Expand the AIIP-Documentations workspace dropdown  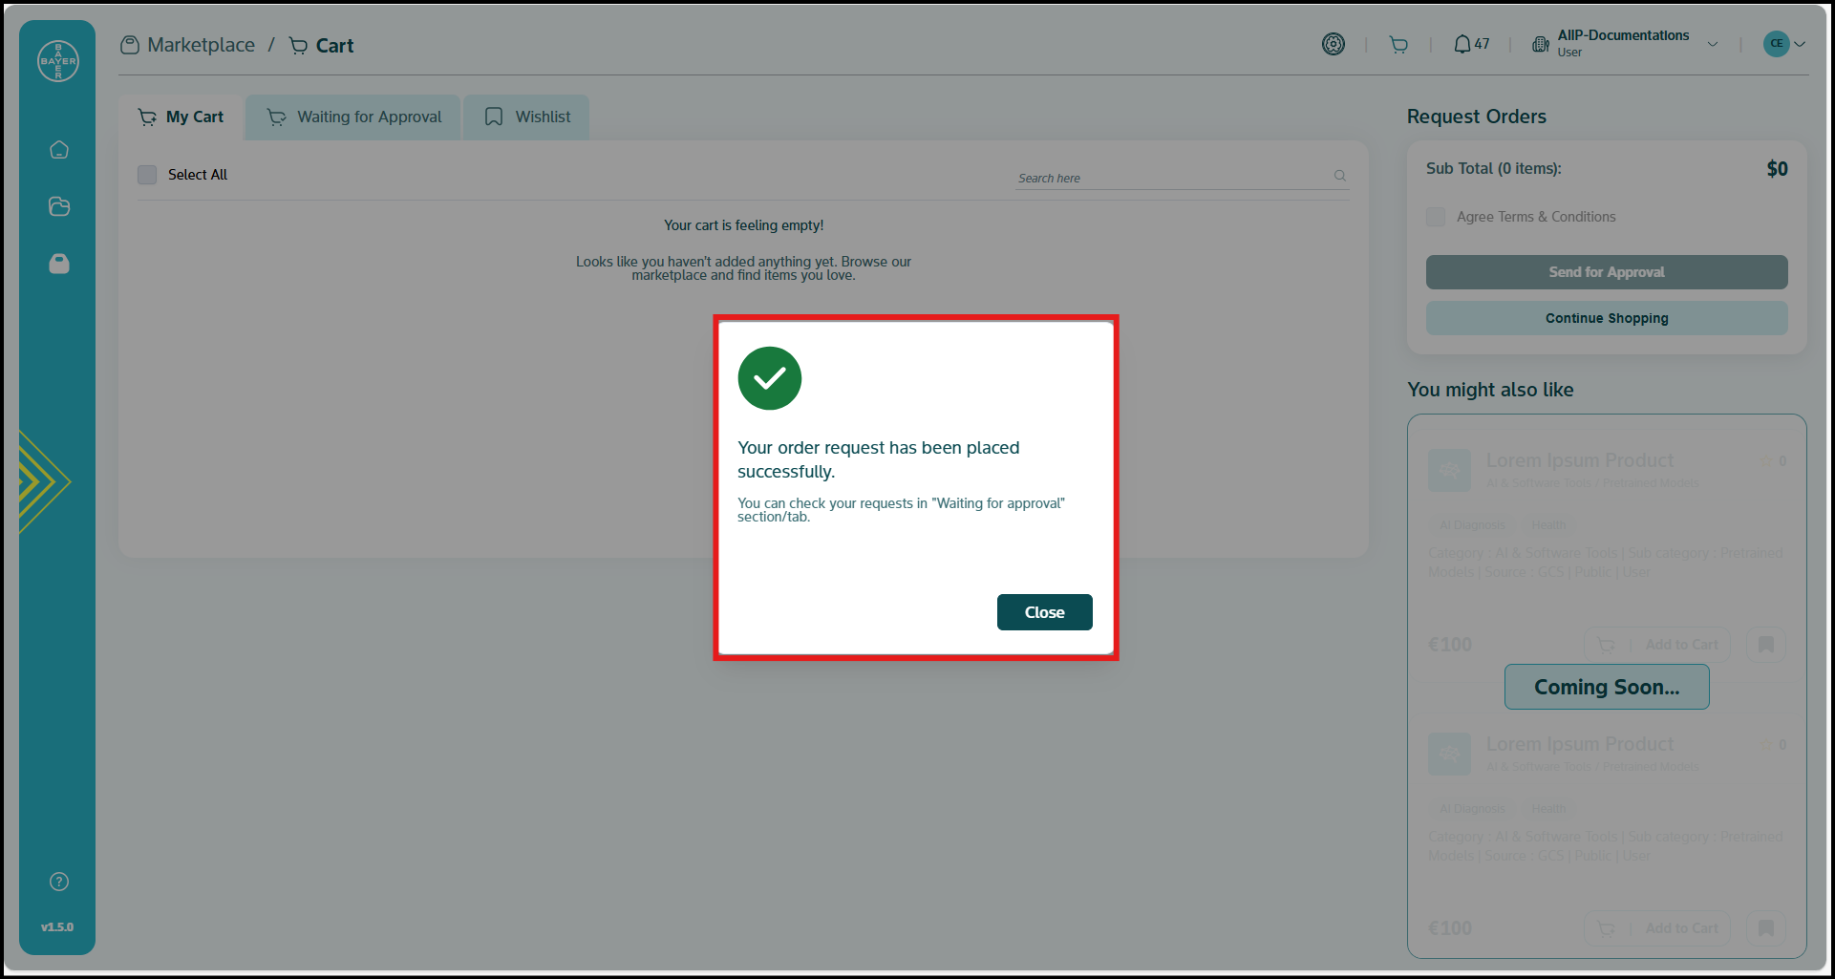(x=1712, y=44)
